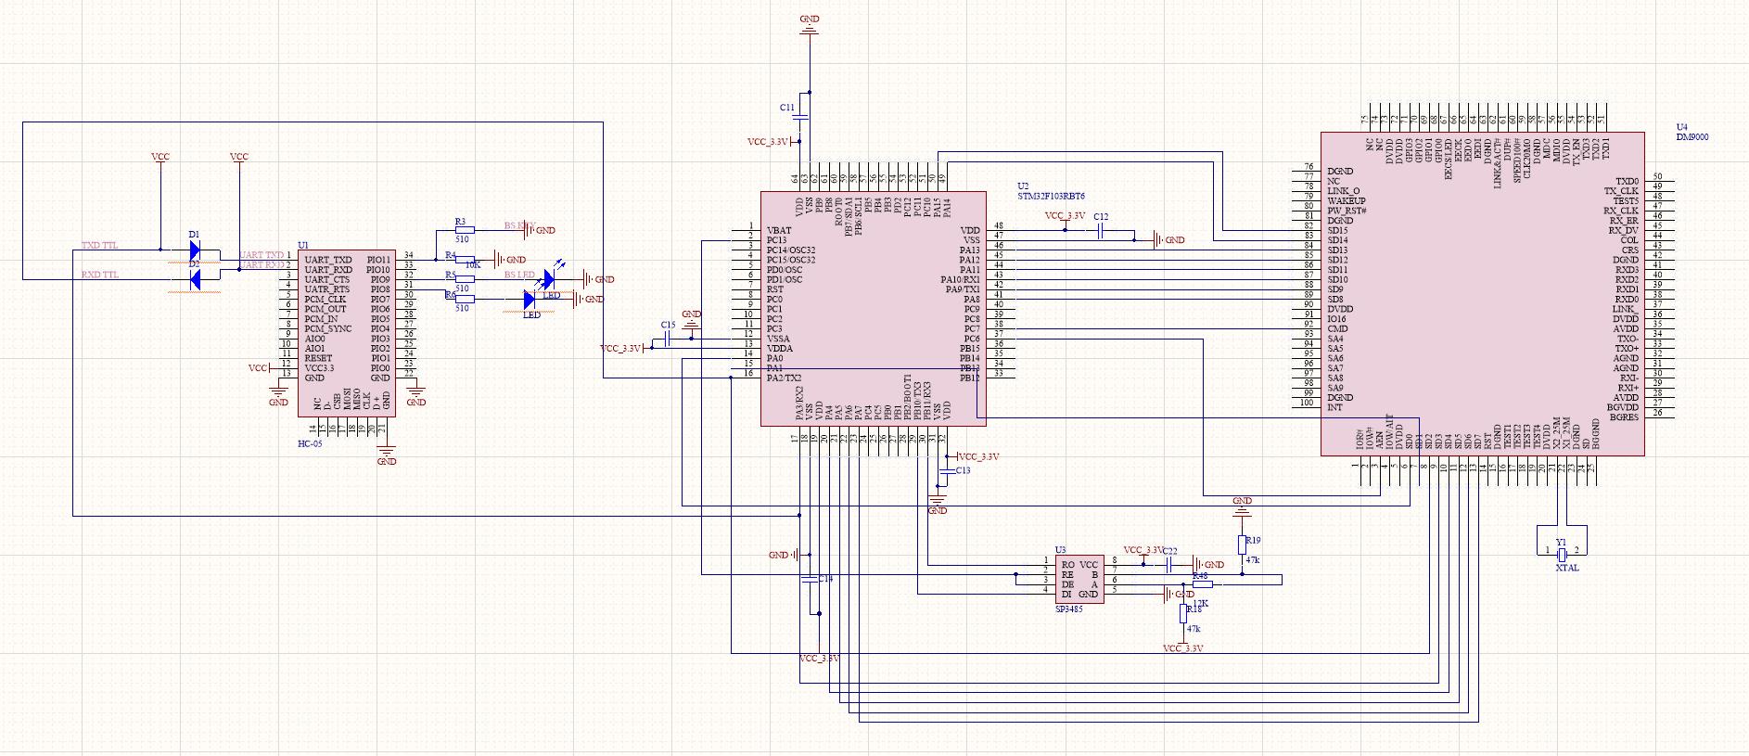Viewport: 1749px width, 756px height.
Task: Click the VCC_3.3V label left of capacitor C11
Action: tap(769, 142)
